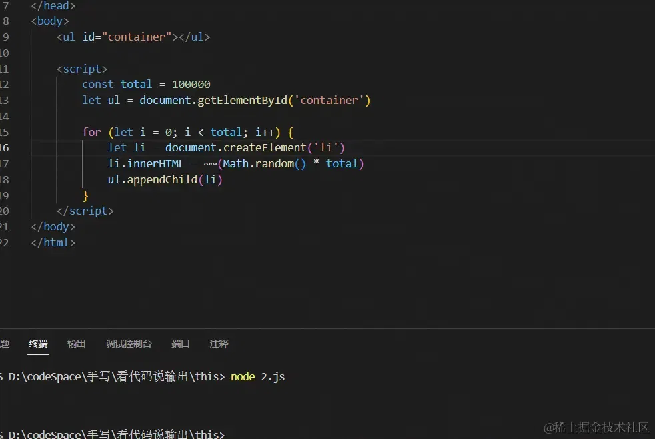Click 'document.getElementById' on line 13
Screen dimensions: 655x439
pyautogui.click(x=213, y=100)
